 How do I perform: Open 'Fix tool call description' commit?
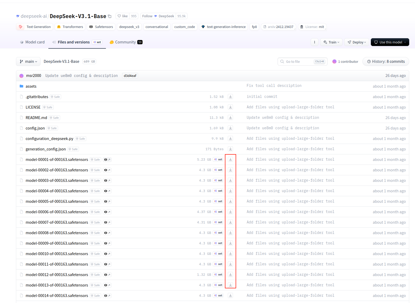tap(274, 86)
